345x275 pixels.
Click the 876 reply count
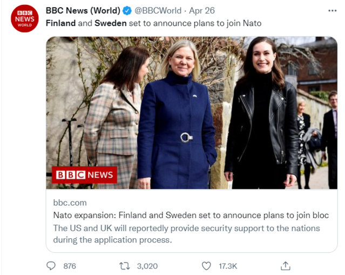tap(70, 266)
